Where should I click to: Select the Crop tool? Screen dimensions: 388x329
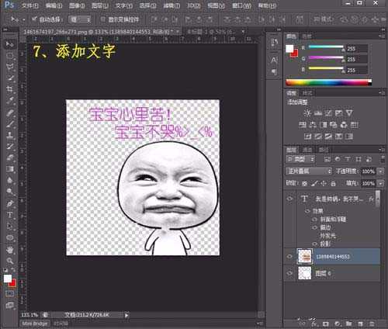click(10, 89)
